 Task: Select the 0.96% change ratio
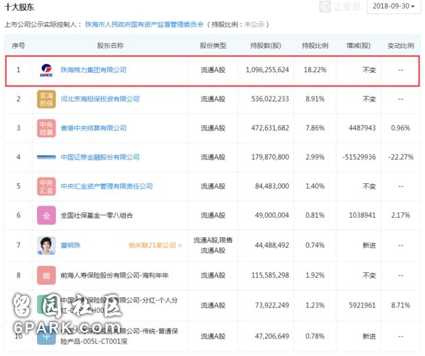coord(401,128)
